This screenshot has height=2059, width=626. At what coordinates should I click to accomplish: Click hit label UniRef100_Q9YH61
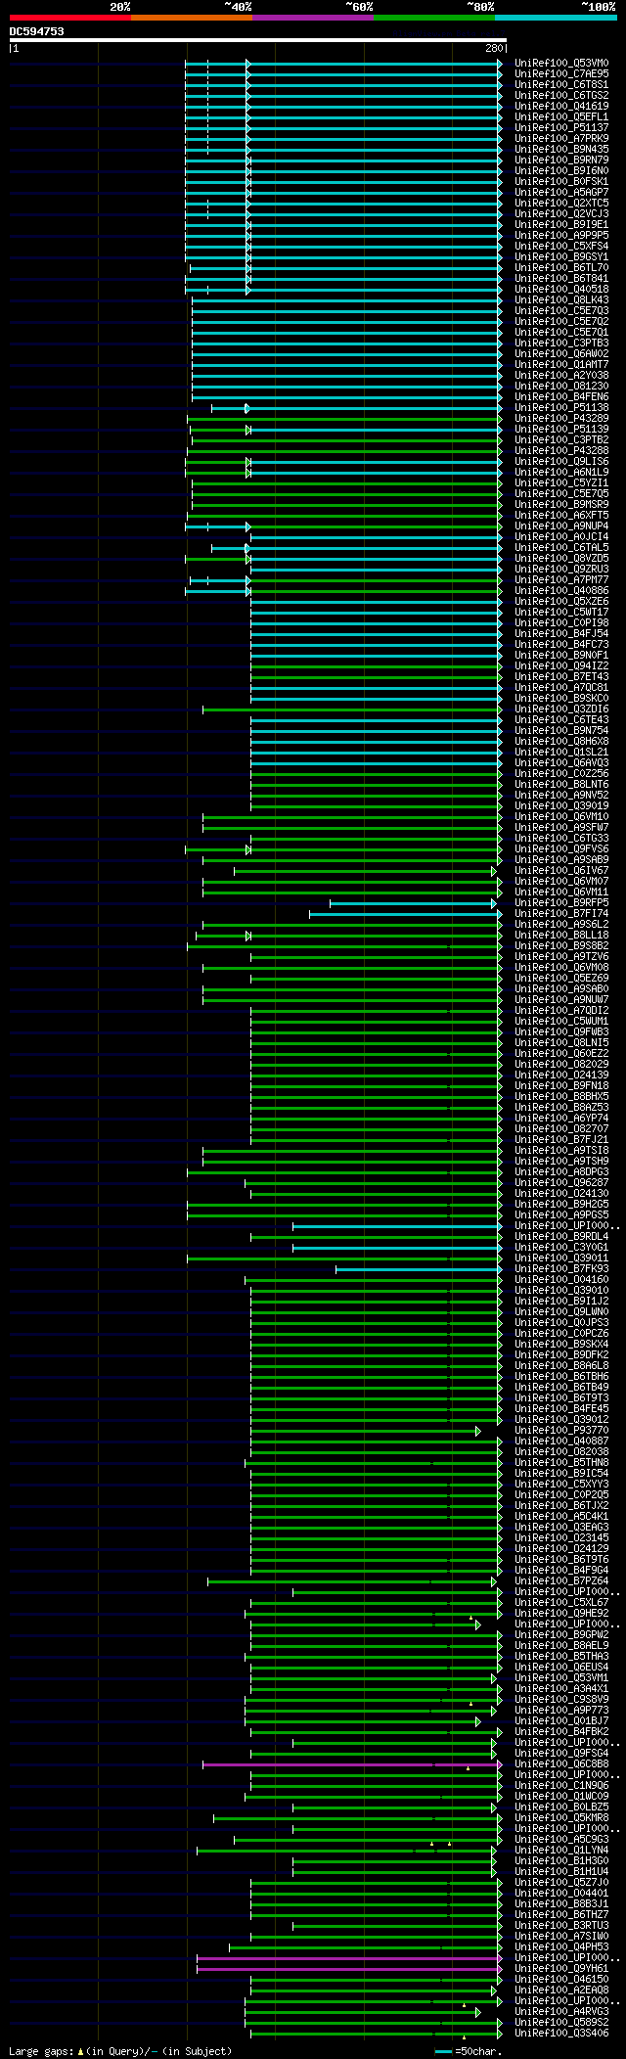(x=561, y=1968)
